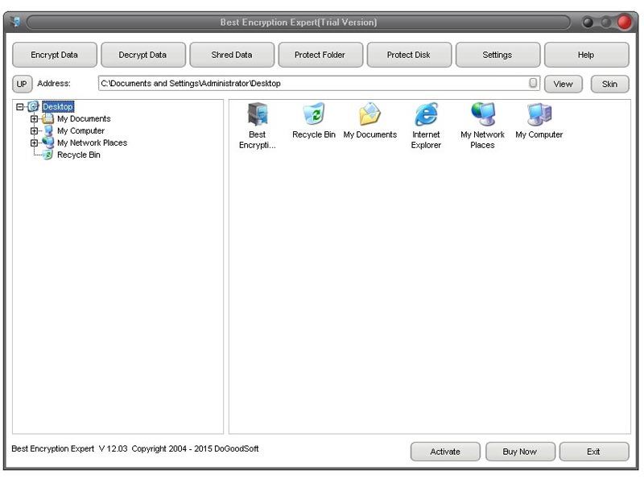
Task: Open the Settings panel
Action: [497, 55]
